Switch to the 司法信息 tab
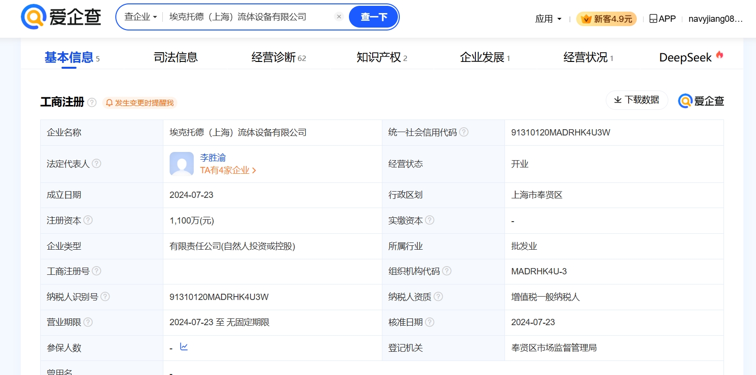Viewport: 756px width, 375px height. [175, 58]
